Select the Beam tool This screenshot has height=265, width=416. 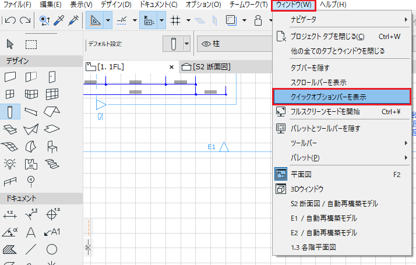pyautogui.click(x=31, y=112)
